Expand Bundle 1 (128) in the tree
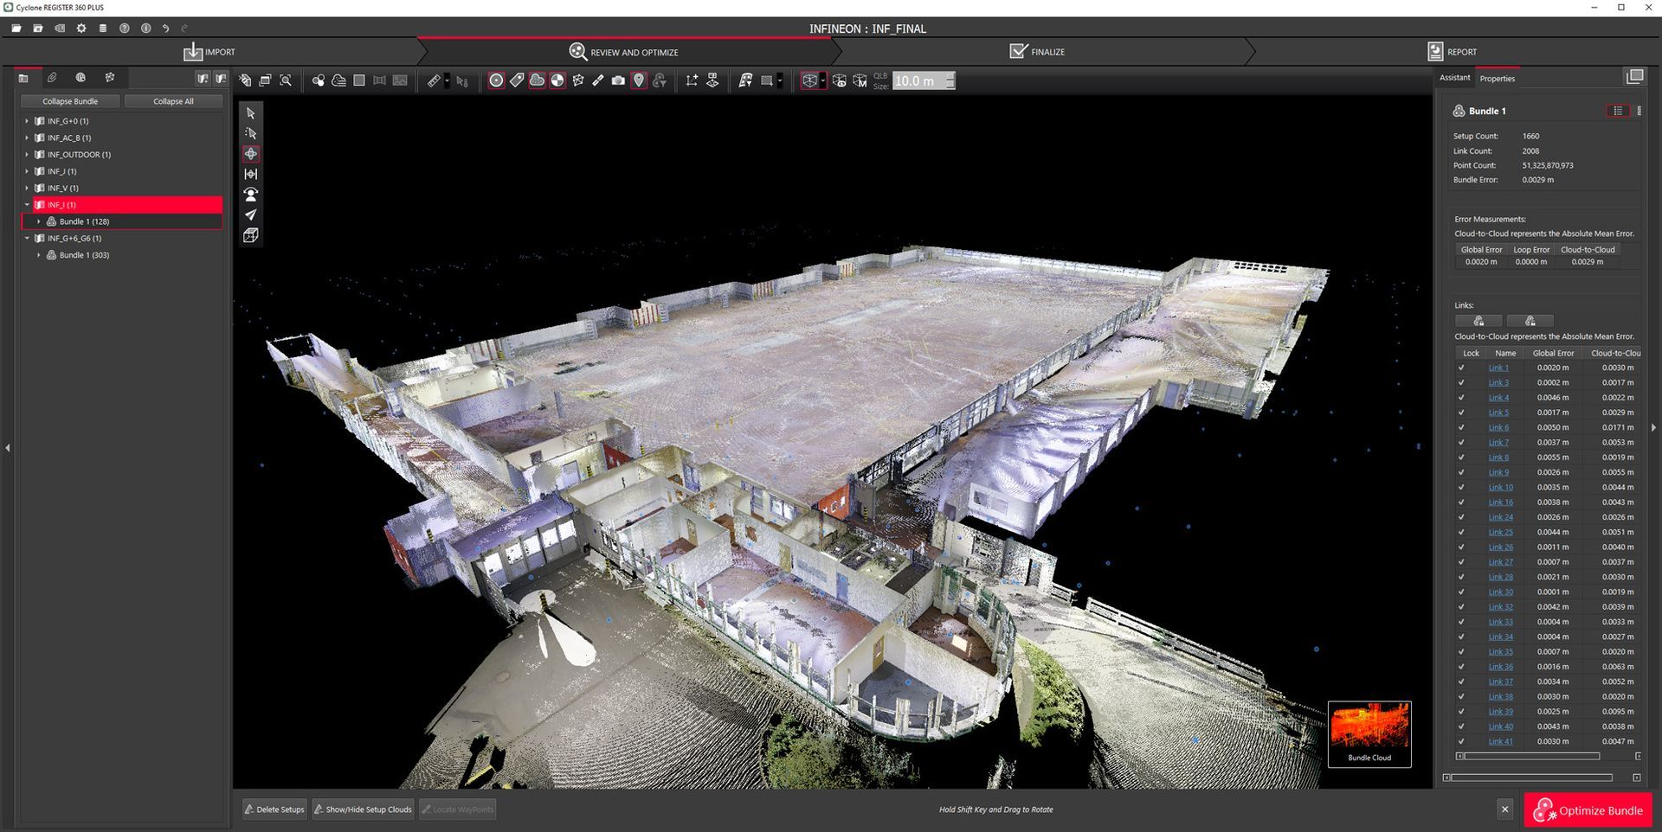1662x832 pixels. tap(39, 221)
